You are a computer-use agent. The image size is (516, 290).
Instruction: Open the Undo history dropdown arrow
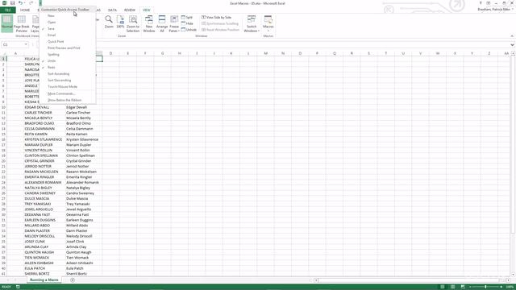coord(25,3)
